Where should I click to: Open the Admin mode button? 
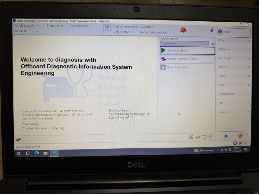point(234,32)
